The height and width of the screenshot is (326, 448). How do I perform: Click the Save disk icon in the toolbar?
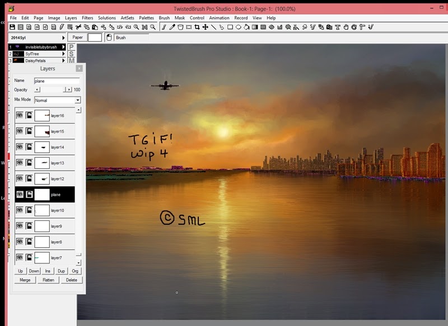click(x=12, y=27)
